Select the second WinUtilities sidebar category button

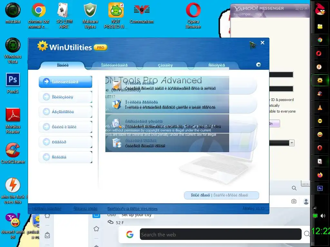point(65,97)
